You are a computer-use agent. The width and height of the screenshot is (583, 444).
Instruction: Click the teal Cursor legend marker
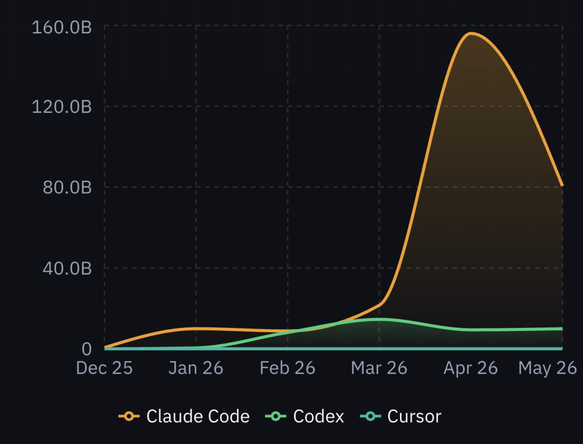(370, 416)
